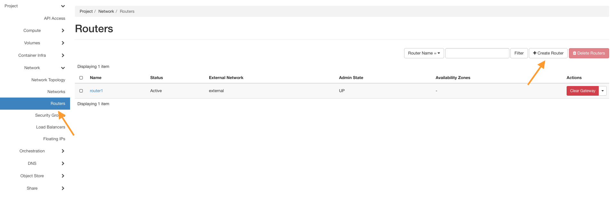Open the Router Name filter dropdown

click(x=424, y=53)
